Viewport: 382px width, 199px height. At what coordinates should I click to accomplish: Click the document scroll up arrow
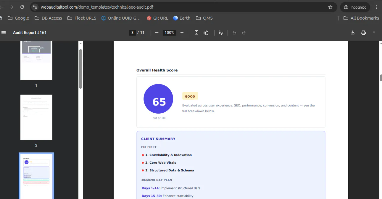(381, 44)
